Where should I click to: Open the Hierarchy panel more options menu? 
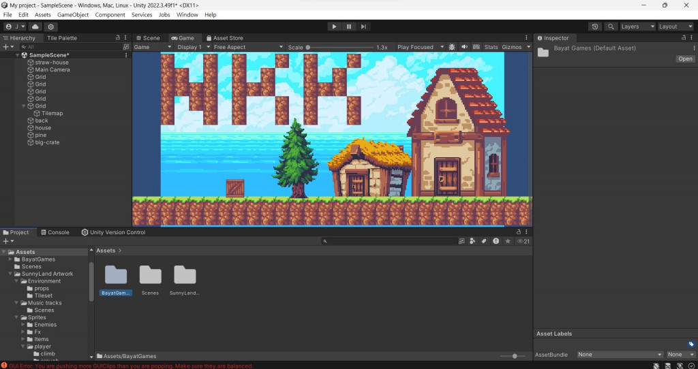125,38
